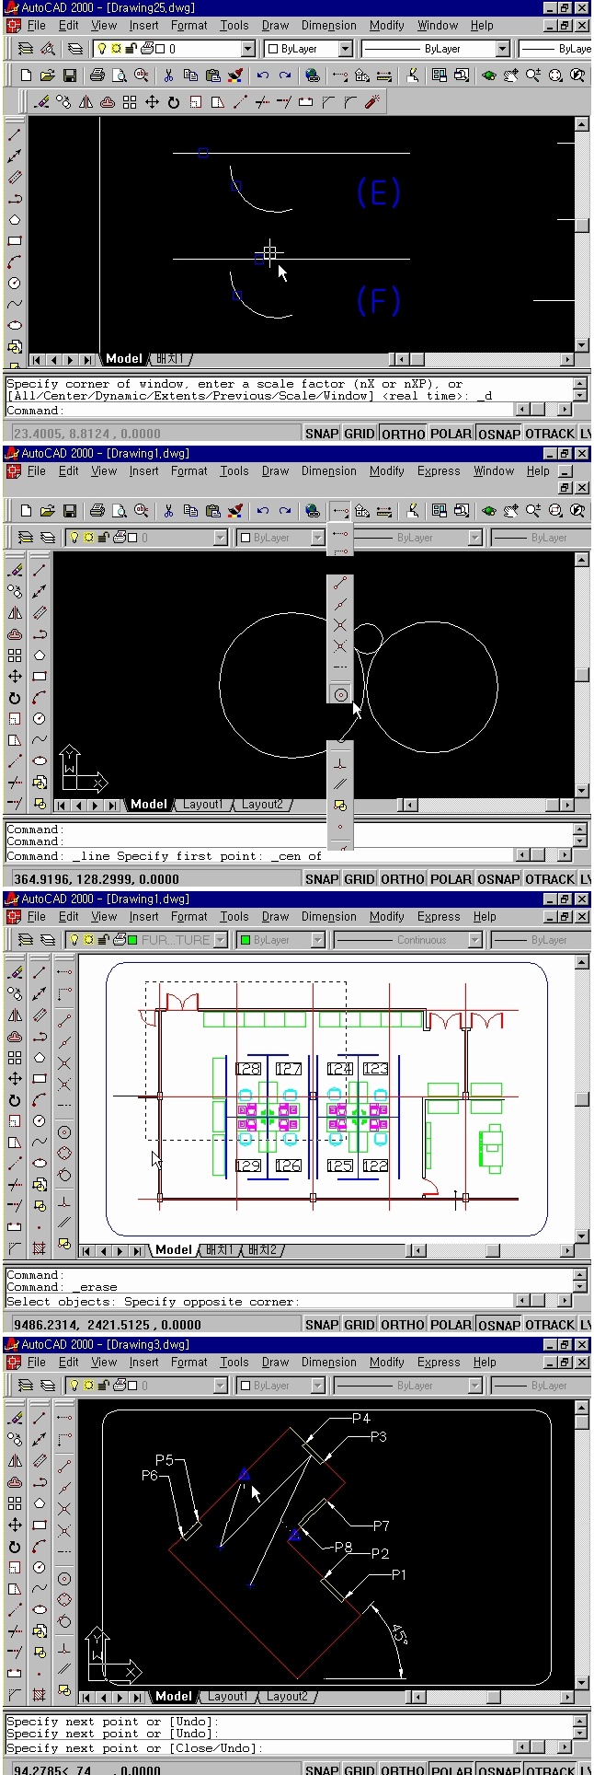Click command line prompt in Drawing25 window

pyautogui.click(x=259, y=411)
